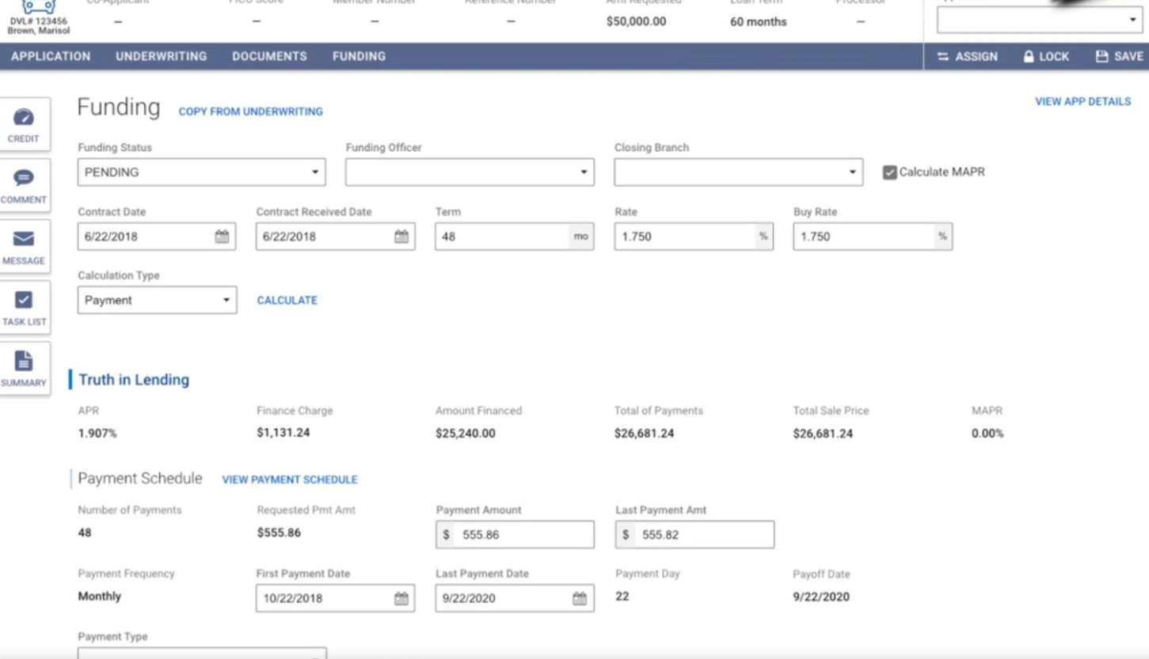Open the Summary sidebar panel
The height and width of the screenshot is (659, 1149).
pyautogui.click(x=24, y=368)
